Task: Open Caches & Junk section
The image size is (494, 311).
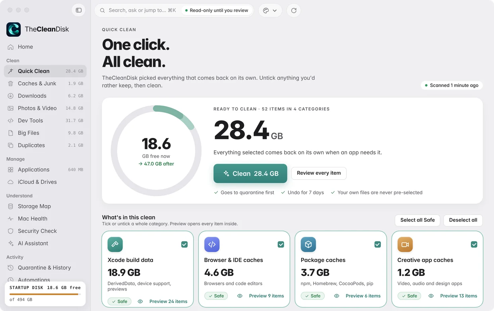Action: 45,83
